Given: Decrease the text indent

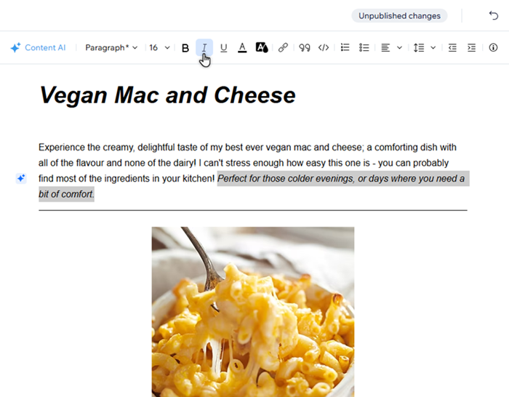Looking at the screenshot, I should [452, 48].
